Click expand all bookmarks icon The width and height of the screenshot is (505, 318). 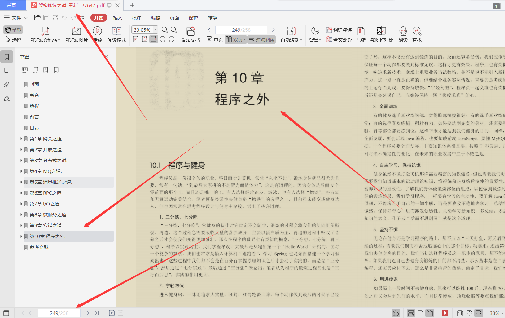point(25,70)
